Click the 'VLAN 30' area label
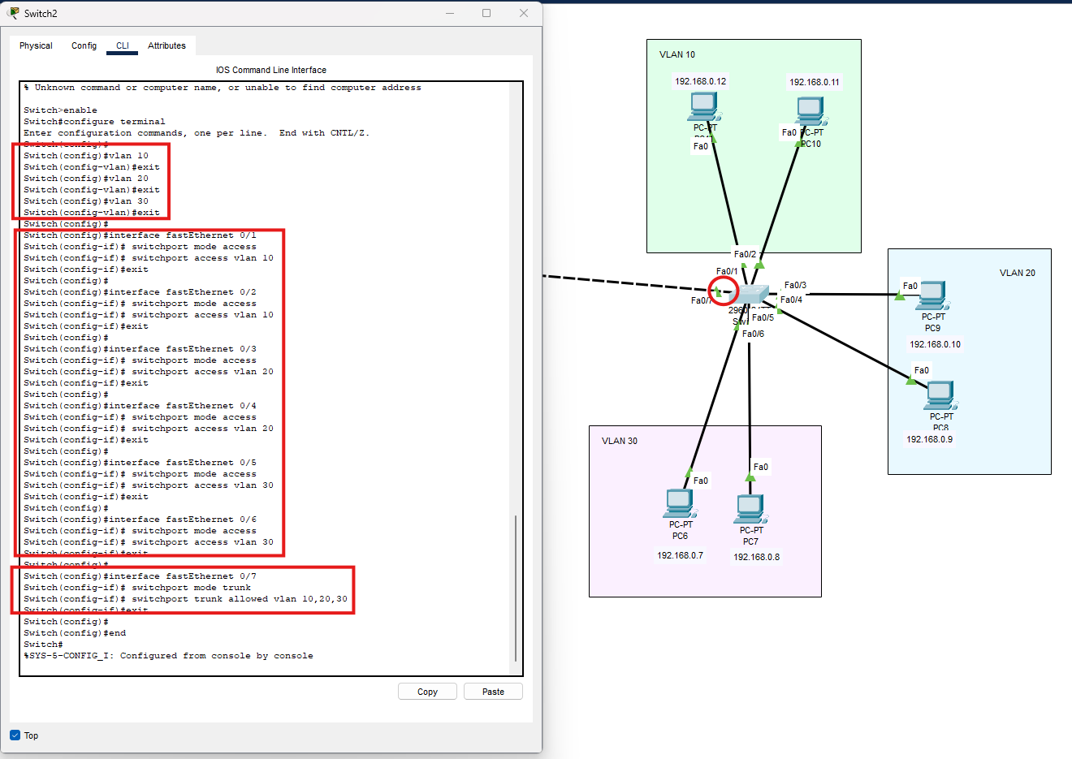This screenshot has width=1072, height=759. (620, 441)
